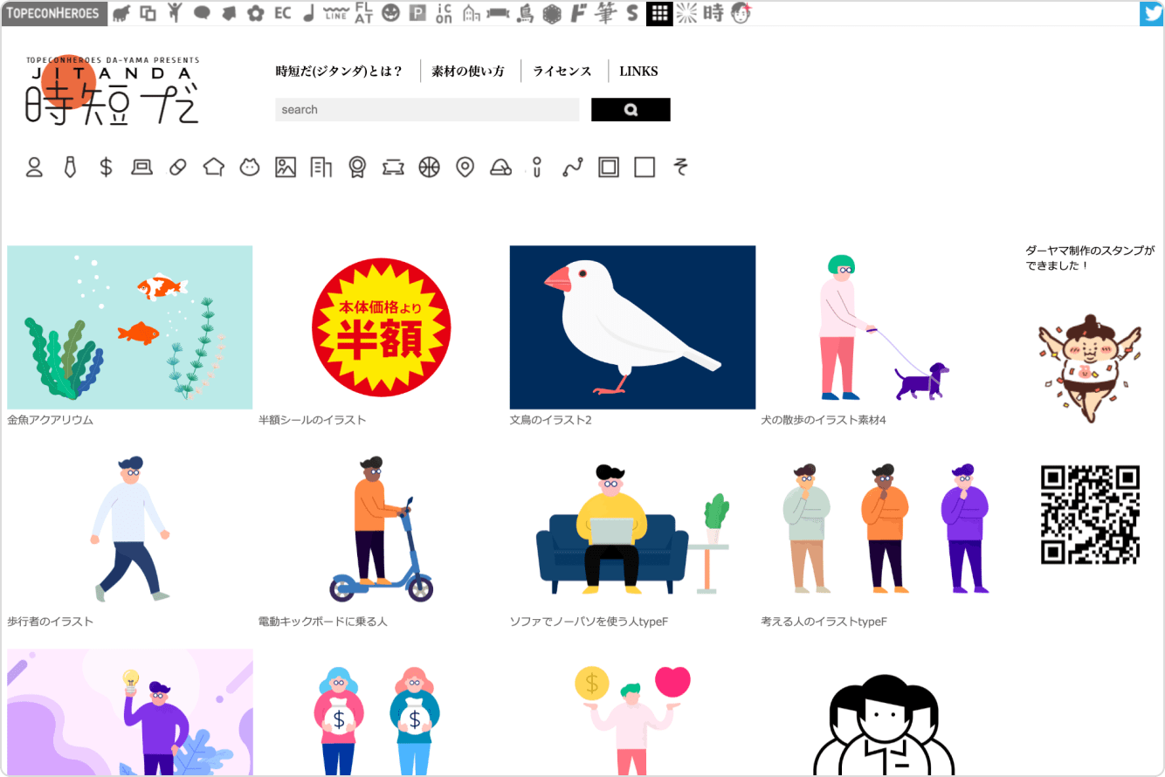Select the そ other category icon
This screenshot has height=777, width=1165.
tap(680, 167)
